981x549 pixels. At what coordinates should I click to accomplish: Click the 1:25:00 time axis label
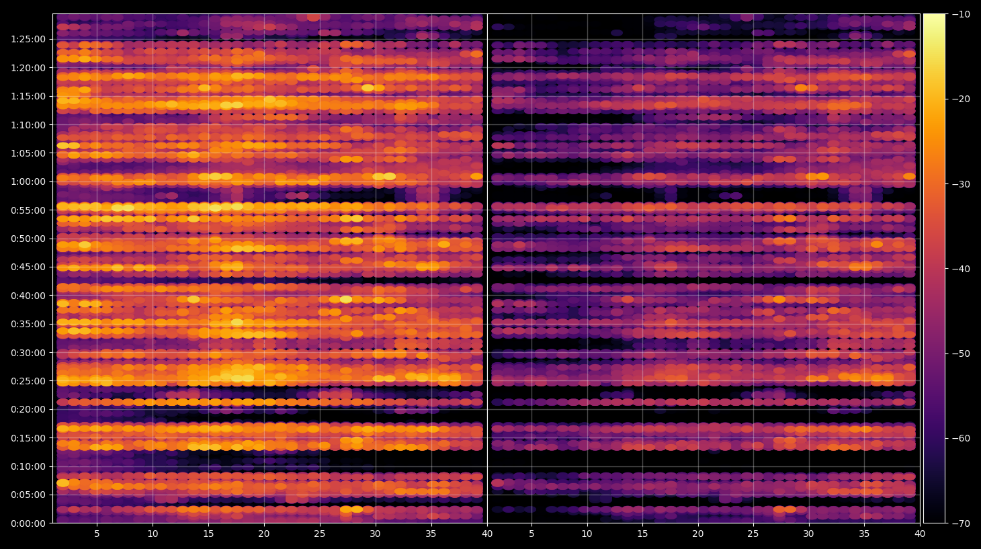pyautogui.click(x=28, y=39)
